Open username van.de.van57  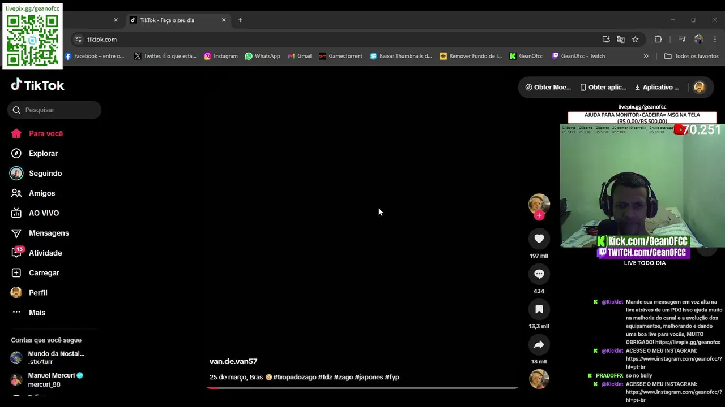pyautogui.click(x=233, y=361)
